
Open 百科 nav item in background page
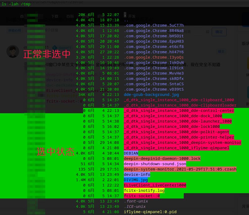pyautogui.click(x=70, y=16)
